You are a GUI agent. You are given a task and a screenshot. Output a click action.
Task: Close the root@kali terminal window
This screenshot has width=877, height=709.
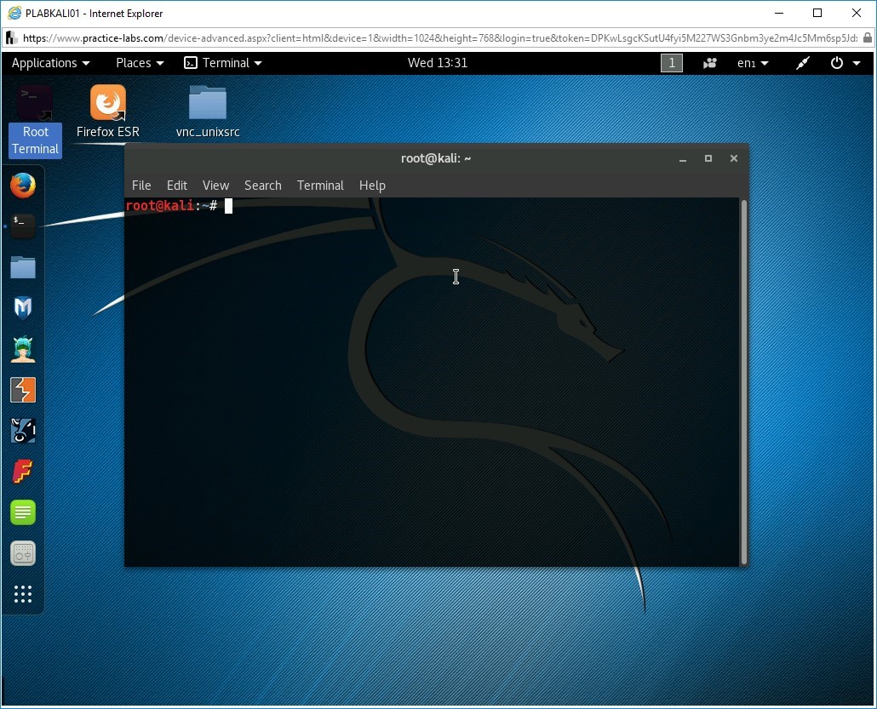tap(734, 159)
